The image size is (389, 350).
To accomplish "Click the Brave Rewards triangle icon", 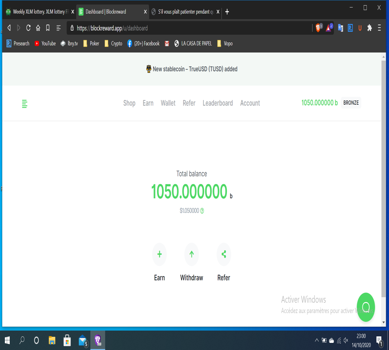I will click(329, 28).
